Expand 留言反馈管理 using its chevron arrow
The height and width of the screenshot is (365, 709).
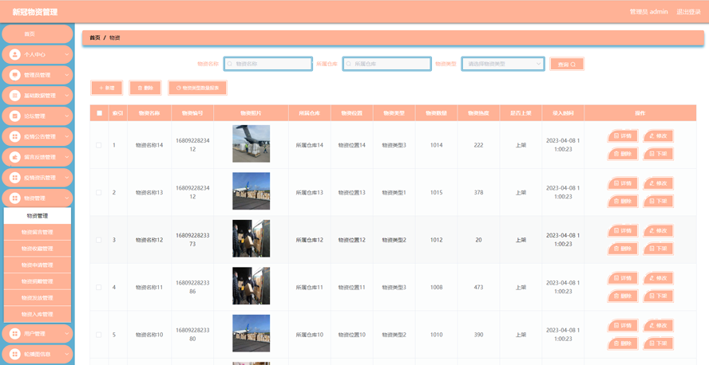tap(67, 157)
